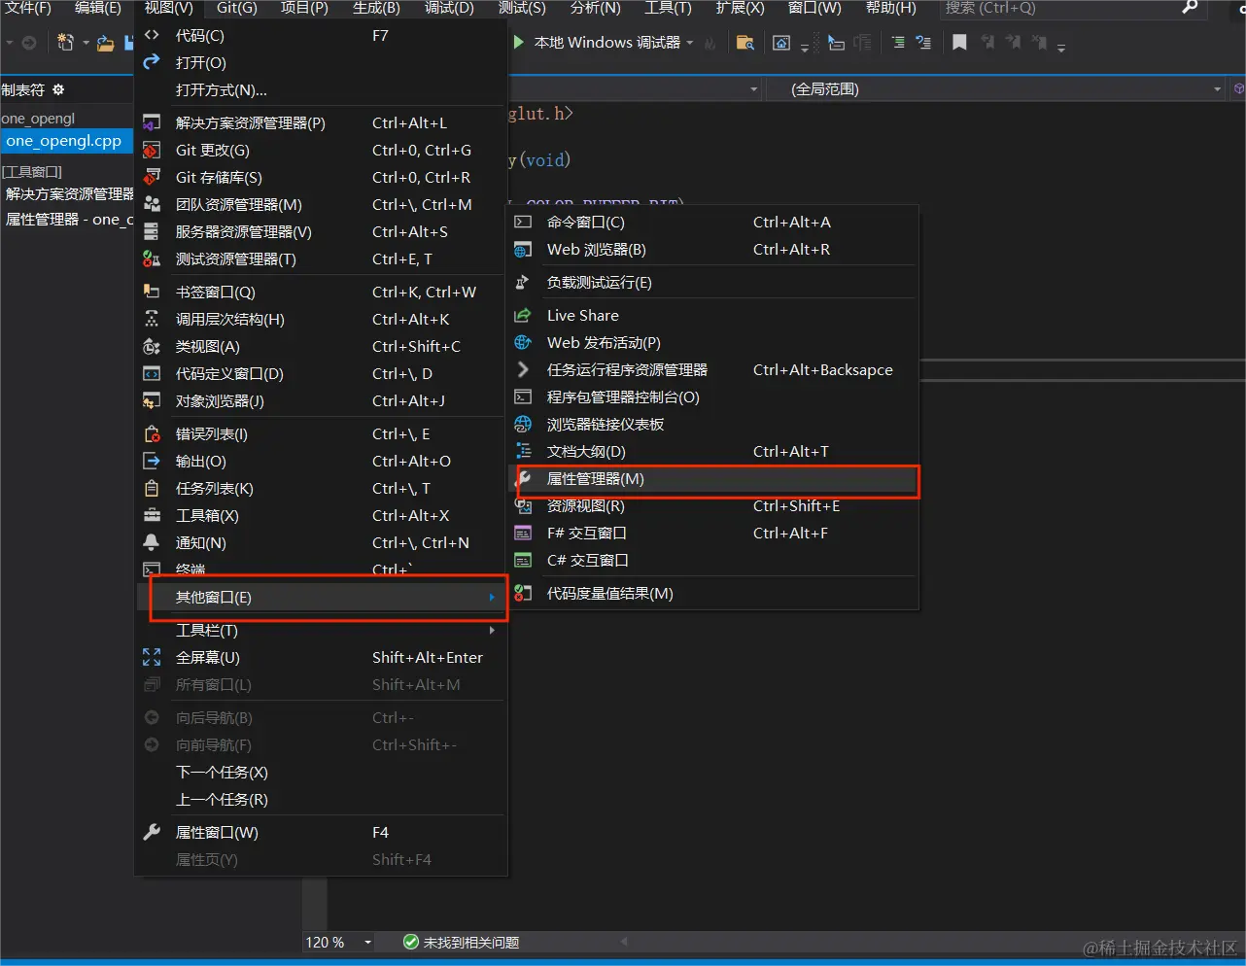The height and width of the screenshot is (966, 1246).
Task: Show the 错误列表(I) window
Action: click(x=322, y=434)
